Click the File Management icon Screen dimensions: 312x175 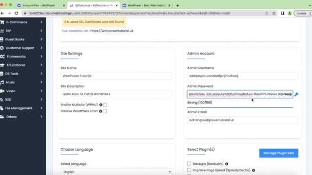(x=2, y=108)
